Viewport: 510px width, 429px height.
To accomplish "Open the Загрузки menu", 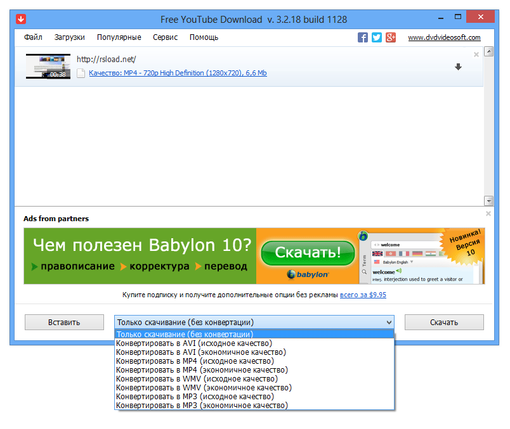I will click(70, 37).
